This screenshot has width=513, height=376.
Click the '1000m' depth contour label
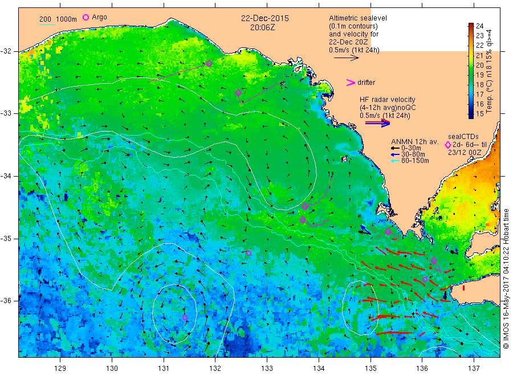[67, 19]
